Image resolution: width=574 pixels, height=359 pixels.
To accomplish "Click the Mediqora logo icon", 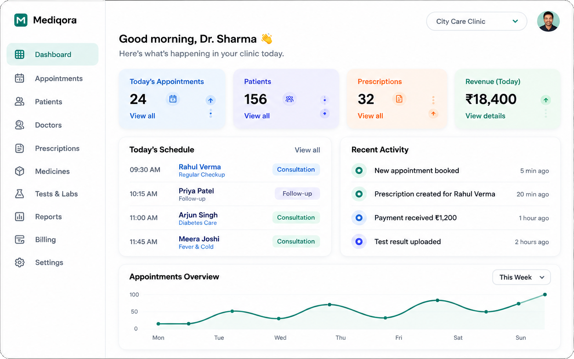I will pyautogui.click(x=21, y=20).
